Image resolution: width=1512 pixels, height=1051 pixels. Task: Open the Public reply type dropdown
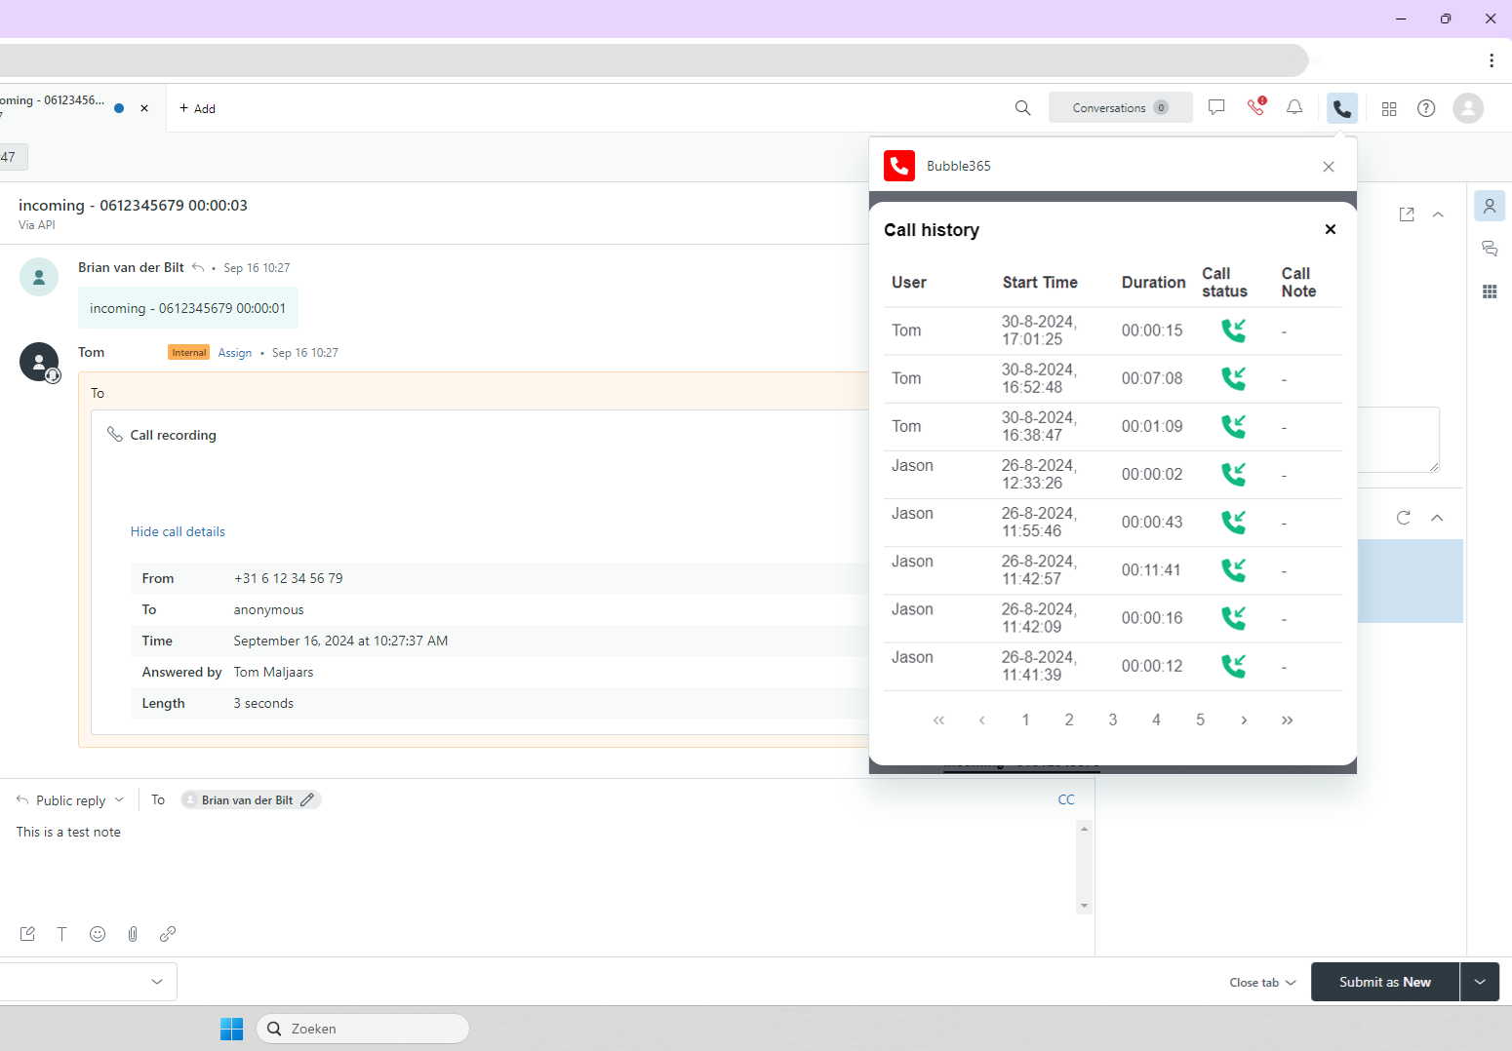[70, 800]
